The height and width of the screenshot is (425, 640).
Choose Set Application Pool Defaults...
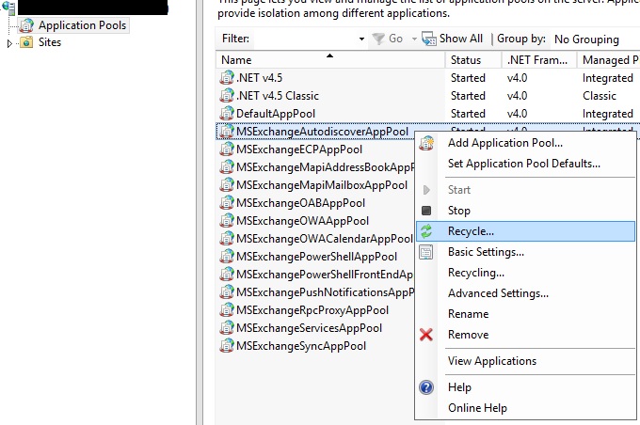pyautogui.click(x=523, y=164)
